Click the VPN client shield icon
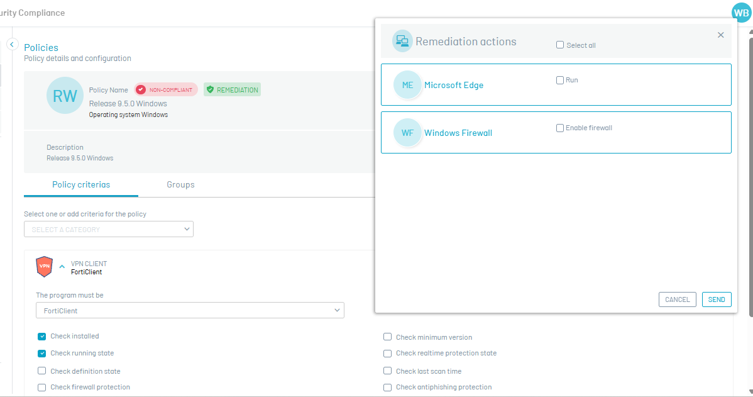The width and height of the screenshot is (753, 397). point(45,267)
